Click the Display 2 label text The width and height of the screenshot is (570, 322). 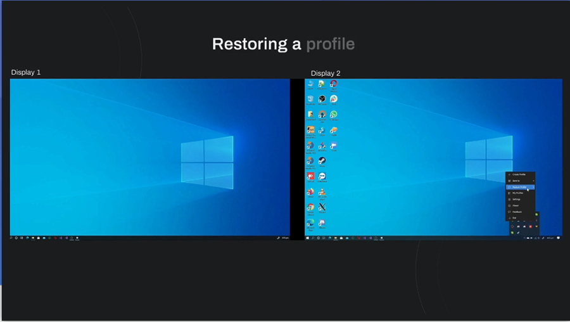(x=326, y=73)
